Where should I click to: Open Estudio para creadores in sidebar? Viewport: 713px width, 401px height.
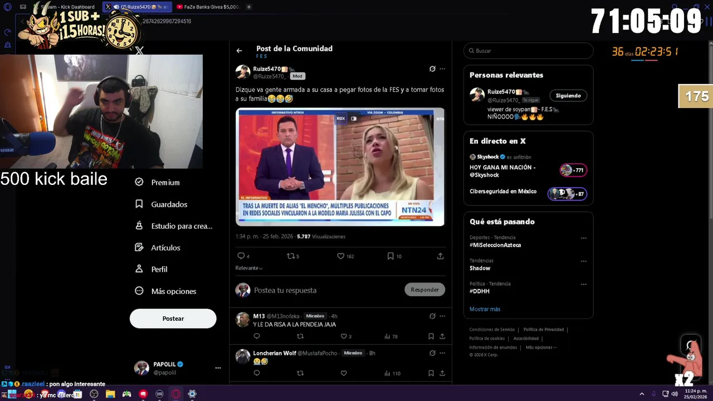click(x=174, y=226)
